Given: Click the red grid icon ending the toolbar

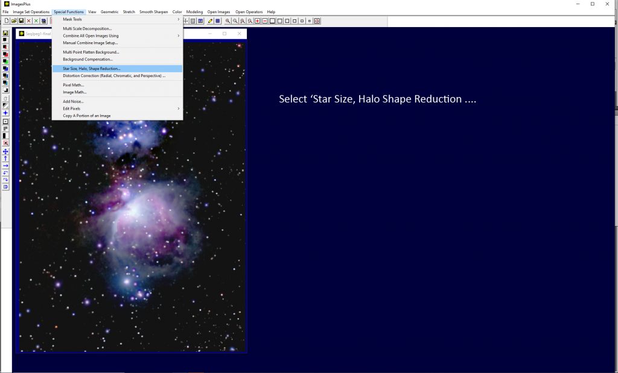Looking at the screenshot, I should coord(317,21).
